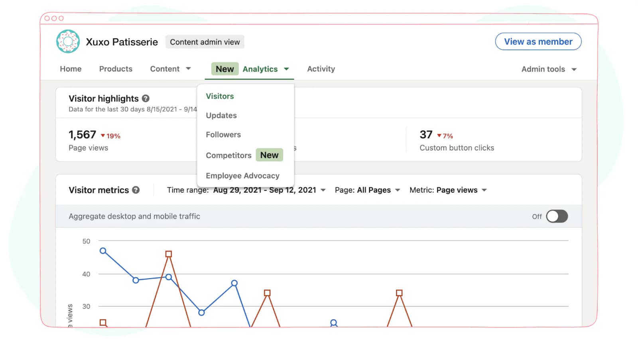This screenshot has height=339, width=638.
Task: Click the View as member button
Action: 538,41
